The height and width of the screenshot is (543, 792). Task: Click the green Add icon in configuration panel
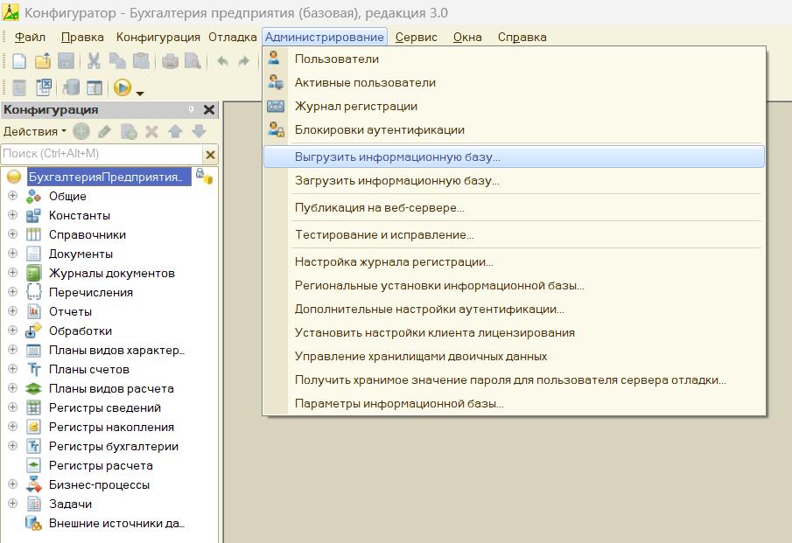pos(81,132)
